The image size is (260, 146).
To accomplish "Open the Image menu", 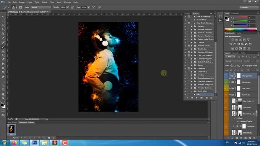I will point(22,2).
